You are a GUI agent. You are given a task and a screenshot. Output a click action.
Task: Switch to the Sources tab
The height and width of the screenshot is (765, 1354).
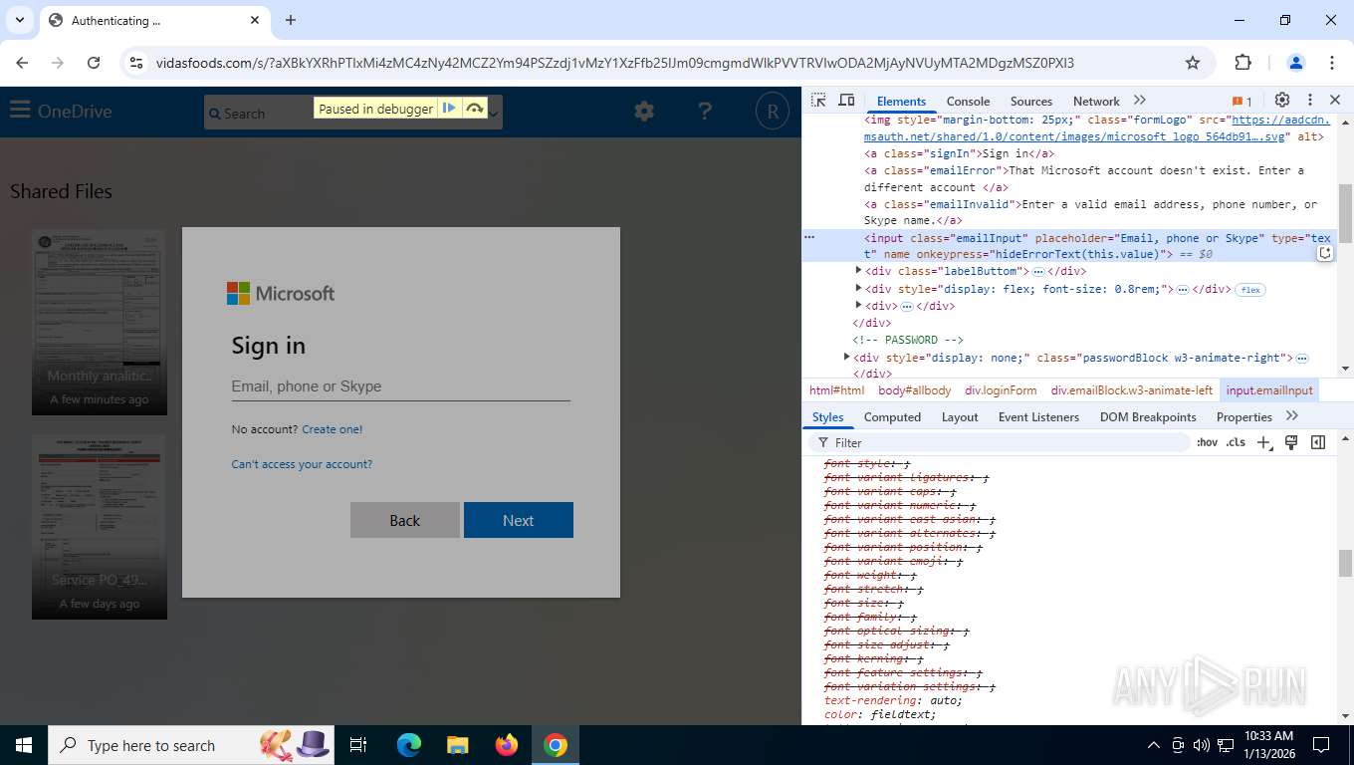tap(1030, 102)
